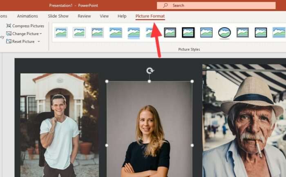Click the left-middle resize handle of selected picture
Image resolution: width=286 pixels, height=177 pixels.
point(107,145)
